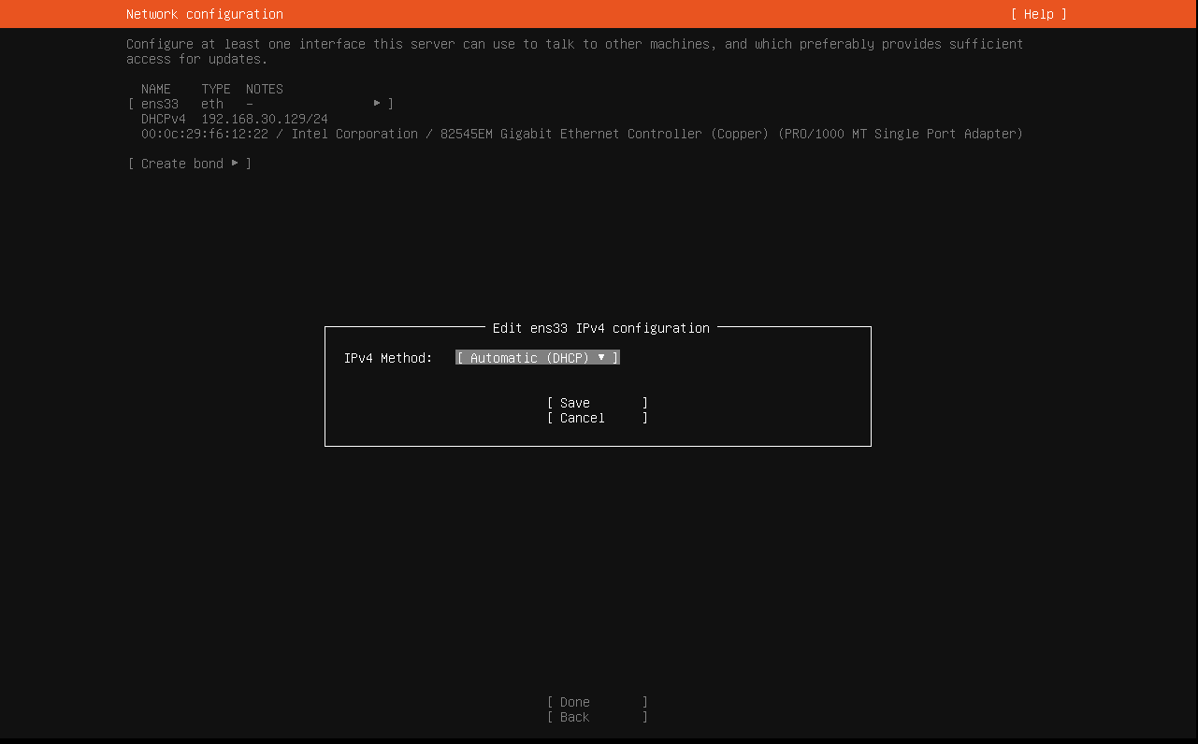The height and width of the screenshot is (744, 1198).
Task: Click the Create bond option
Action: point(181,164)
